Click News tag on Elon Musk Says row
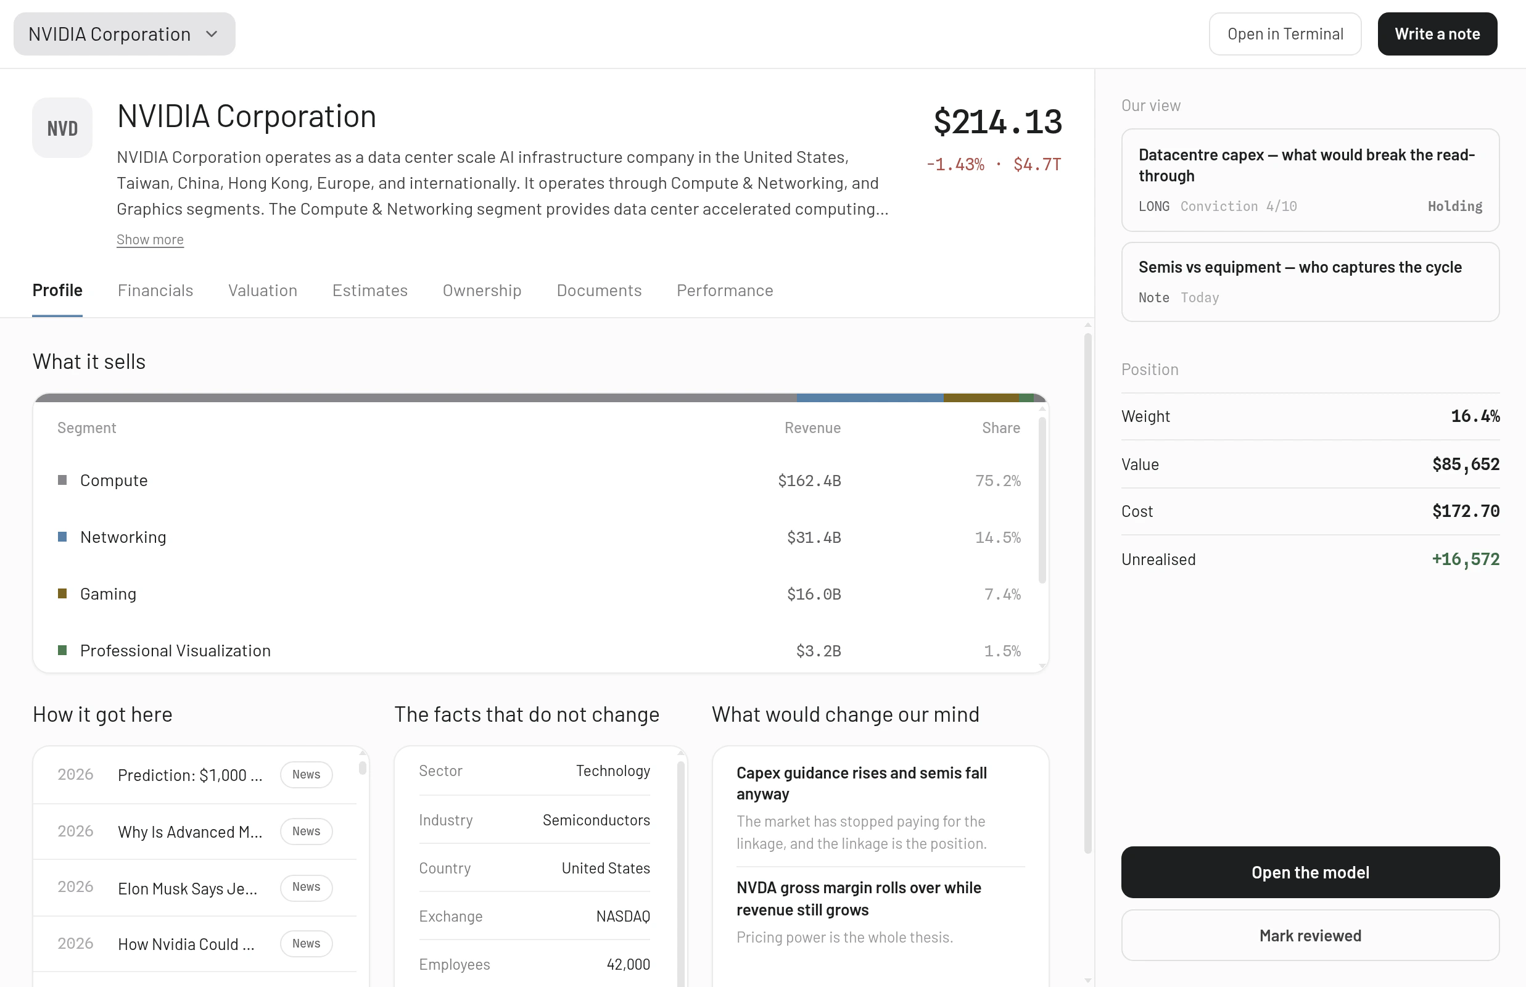This screenshot has height=987, width=1526. (307, 888)
